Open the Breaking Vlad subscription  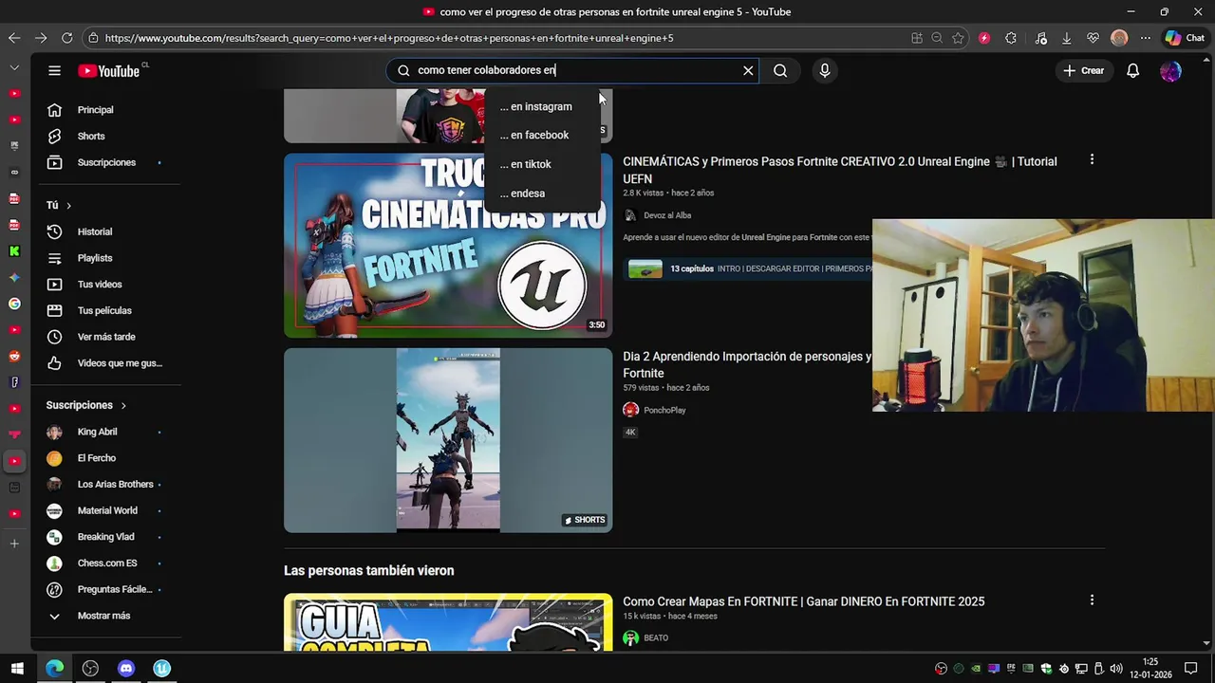105,537
